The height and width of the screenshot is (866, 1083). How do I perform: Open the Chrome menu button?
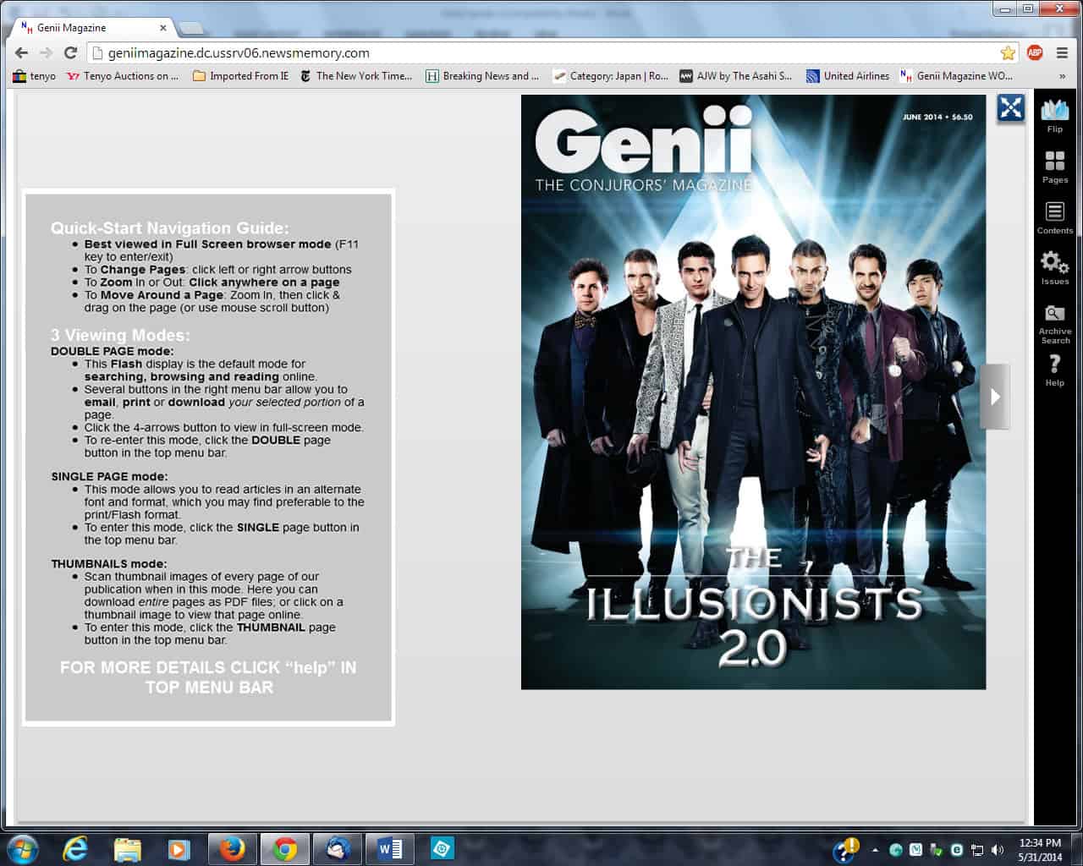1063,52
